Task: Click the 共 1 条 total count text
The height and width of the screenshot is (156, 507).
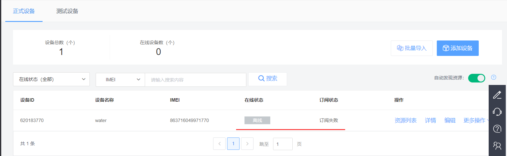Action: tap(28, 144)
